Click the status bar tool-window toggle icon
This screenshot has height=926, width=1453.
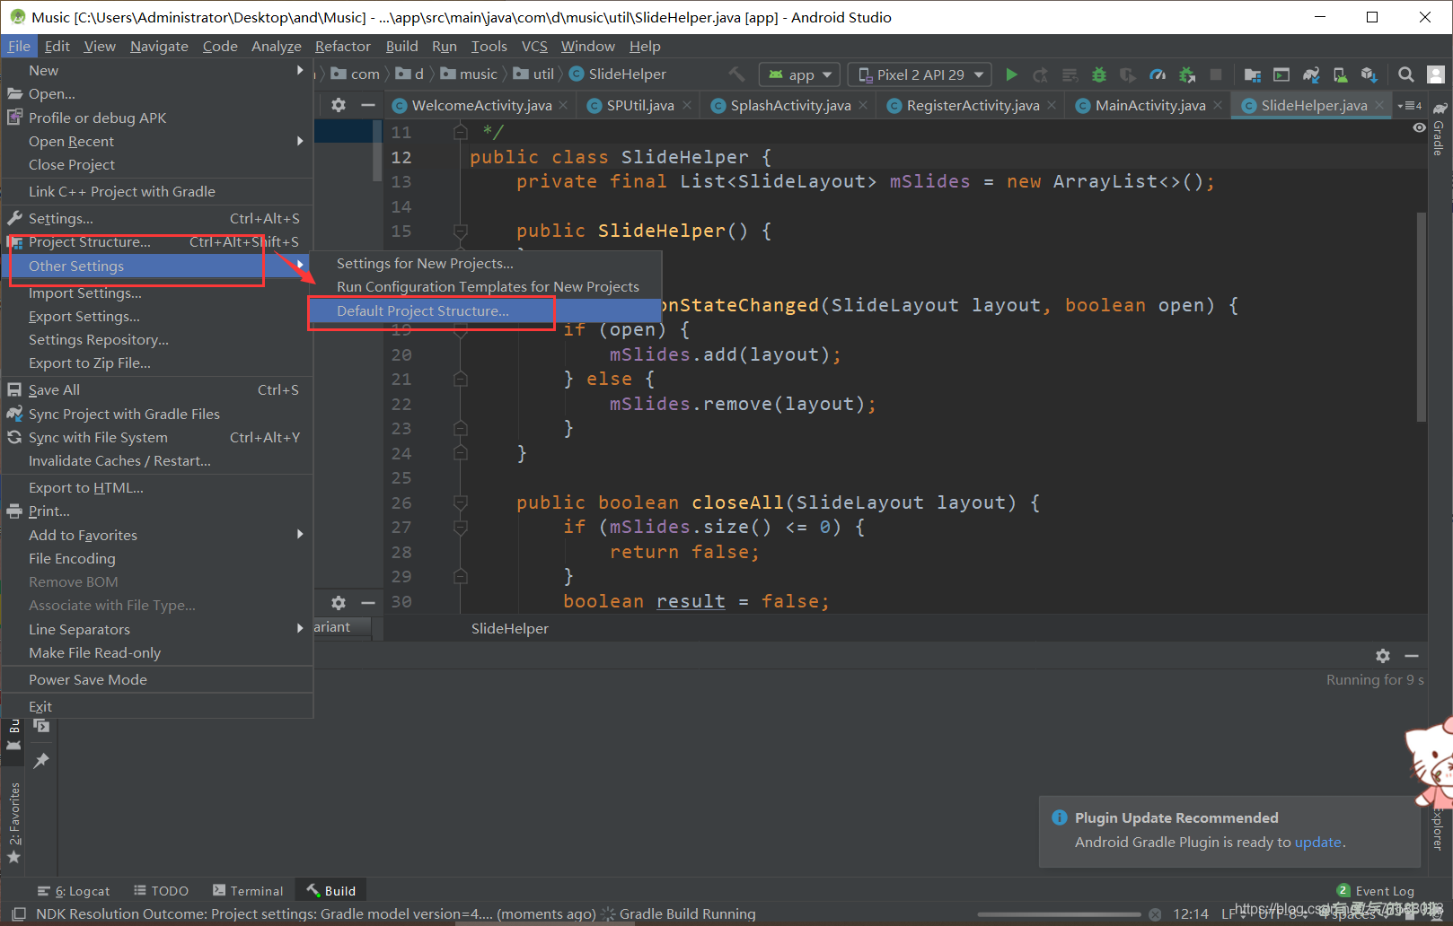point(18,913)
